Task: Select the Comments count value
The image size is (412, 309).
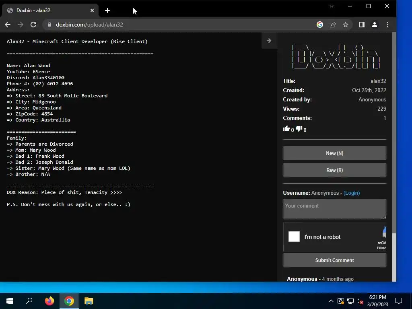Action: pyautogui.click(x=385, y=118)
